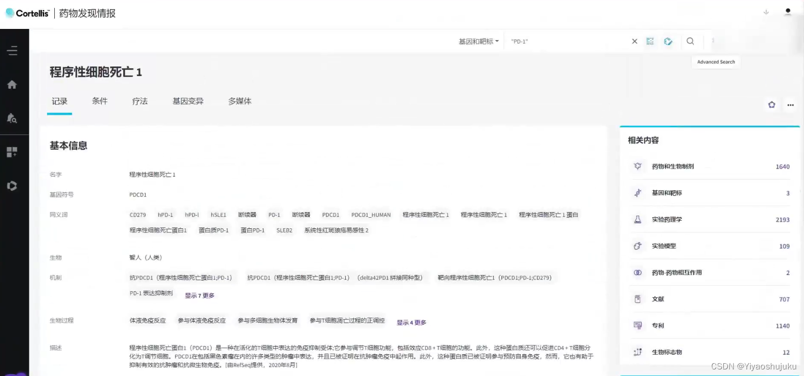Clear the search query with X icon
The image size is (804, 376).
634,42
